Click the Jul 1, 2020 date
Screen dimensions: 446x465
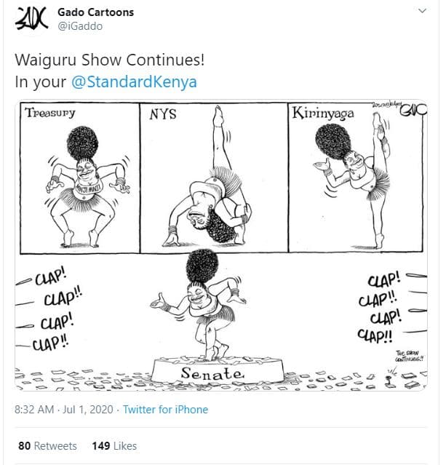click(88, 410)
